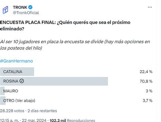
Task: Open the TRONK profile avatar
Action: 5,10
